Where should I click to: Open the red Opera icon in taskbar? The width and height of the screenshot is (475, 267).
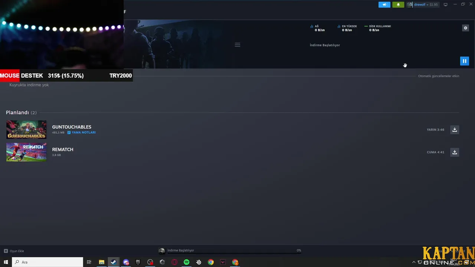[x=174, y=262]
